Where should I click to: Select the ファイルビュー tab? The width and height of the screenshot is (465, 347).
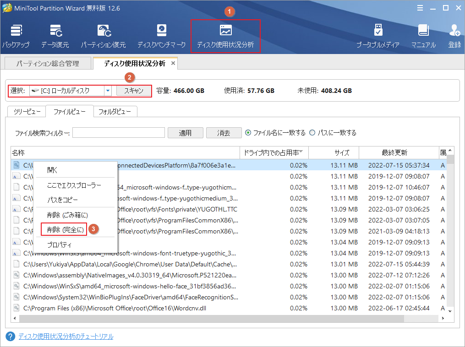[x=69, y=111]
